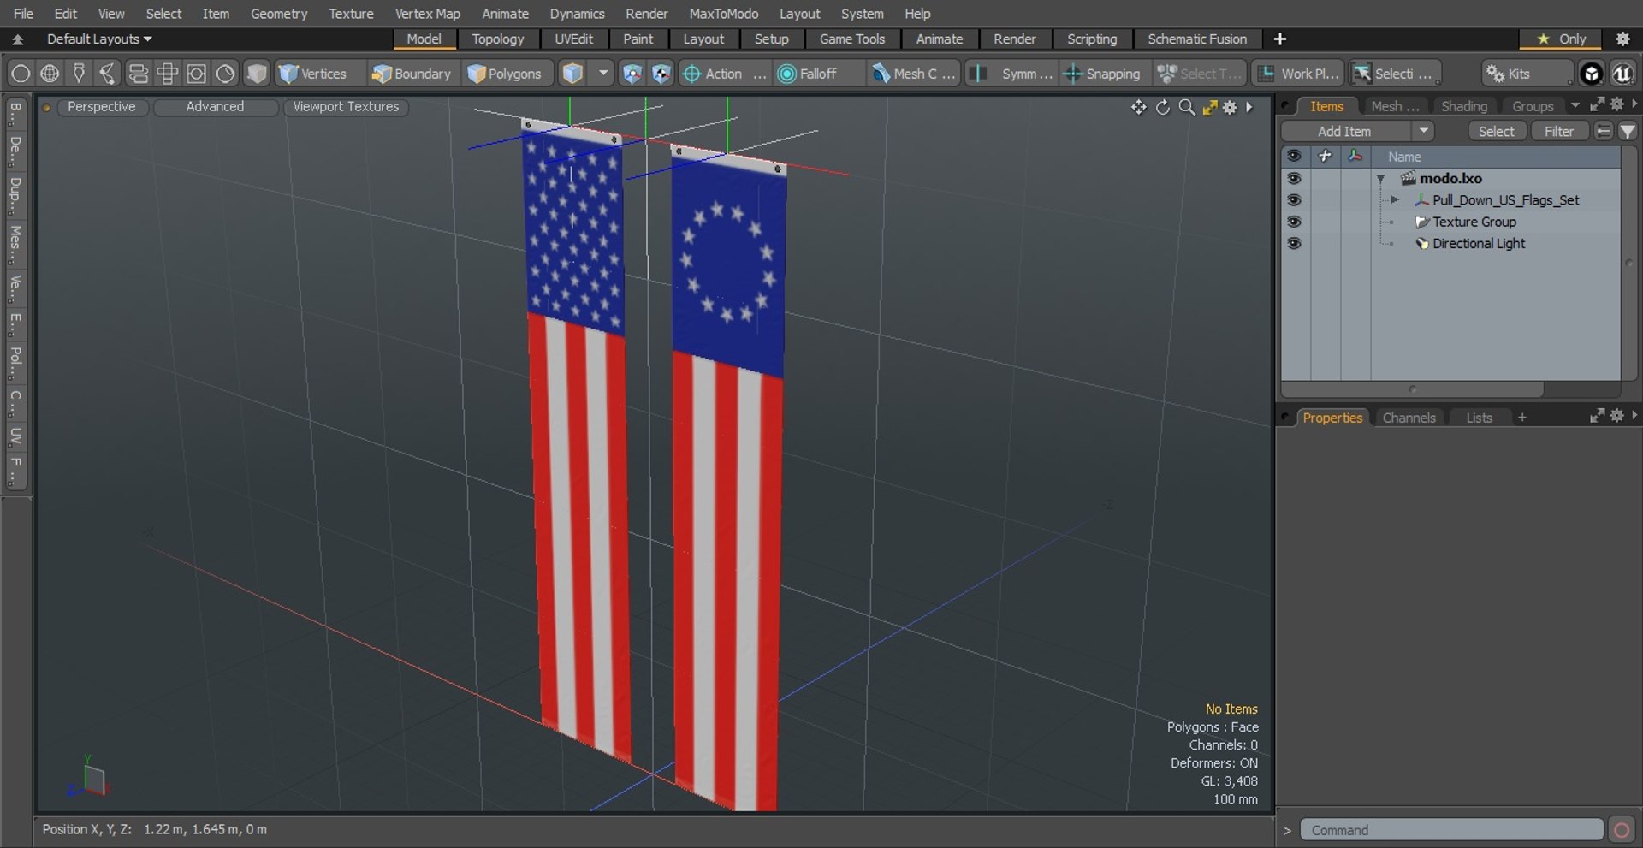Switch to the Groups tab

click(x=1532, y=106)
